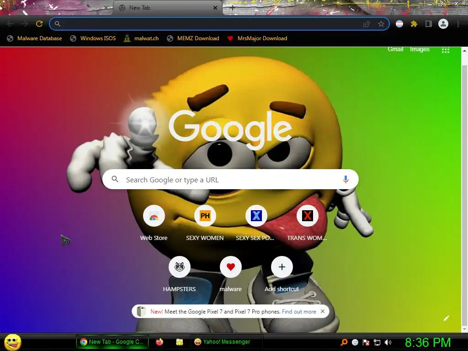The image size is (468, 351).
Task: Open the Extensions puzzle icon
Action: pos(414,24)
